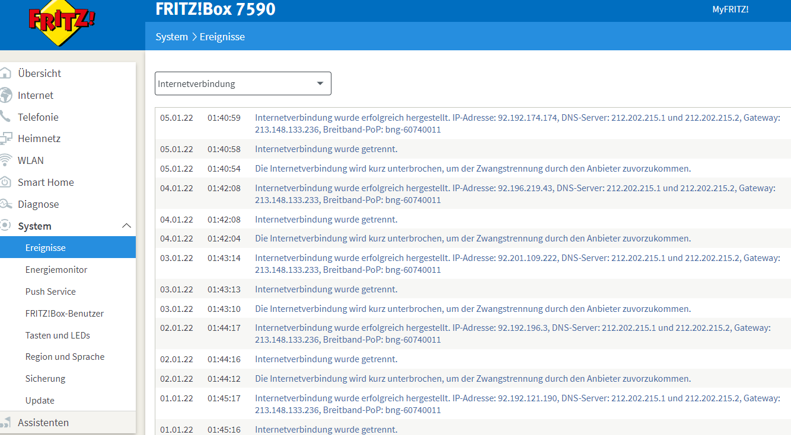Click the 05.01.22 01:40:58 getrennt entry
Image resolution: width=791 pixels, height=435 pixels.
473,149
